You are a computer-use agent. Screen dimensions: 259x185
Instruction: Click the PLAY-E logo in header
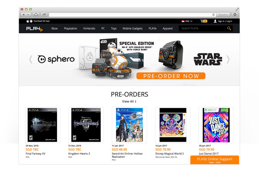pos(34,29)
